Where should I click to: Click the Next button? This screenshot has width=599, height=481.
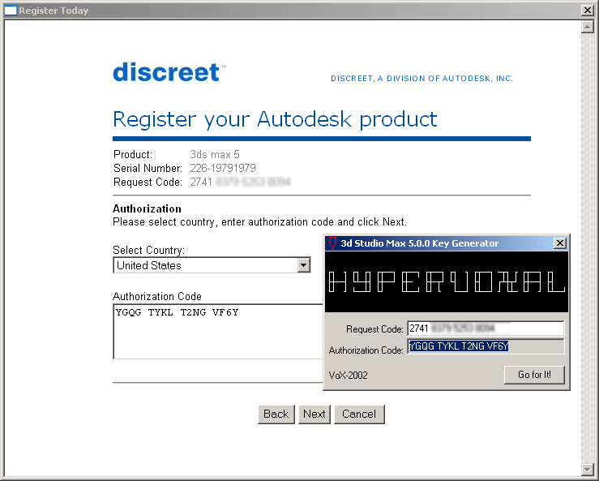[x=314, y=414]
